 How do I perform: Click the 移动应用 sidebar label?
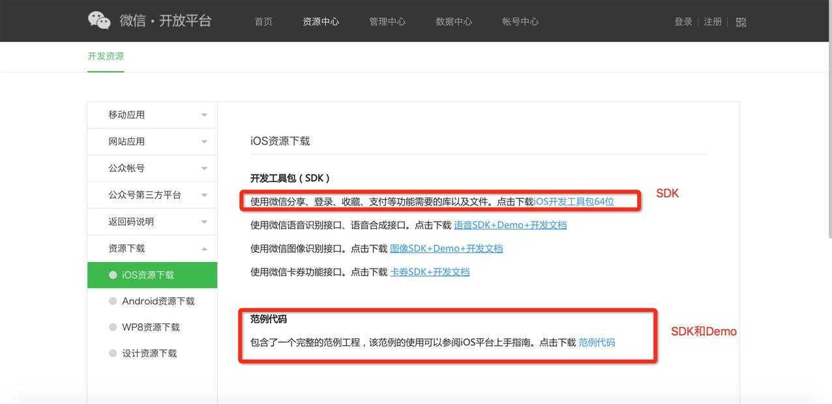coord(126,115)
